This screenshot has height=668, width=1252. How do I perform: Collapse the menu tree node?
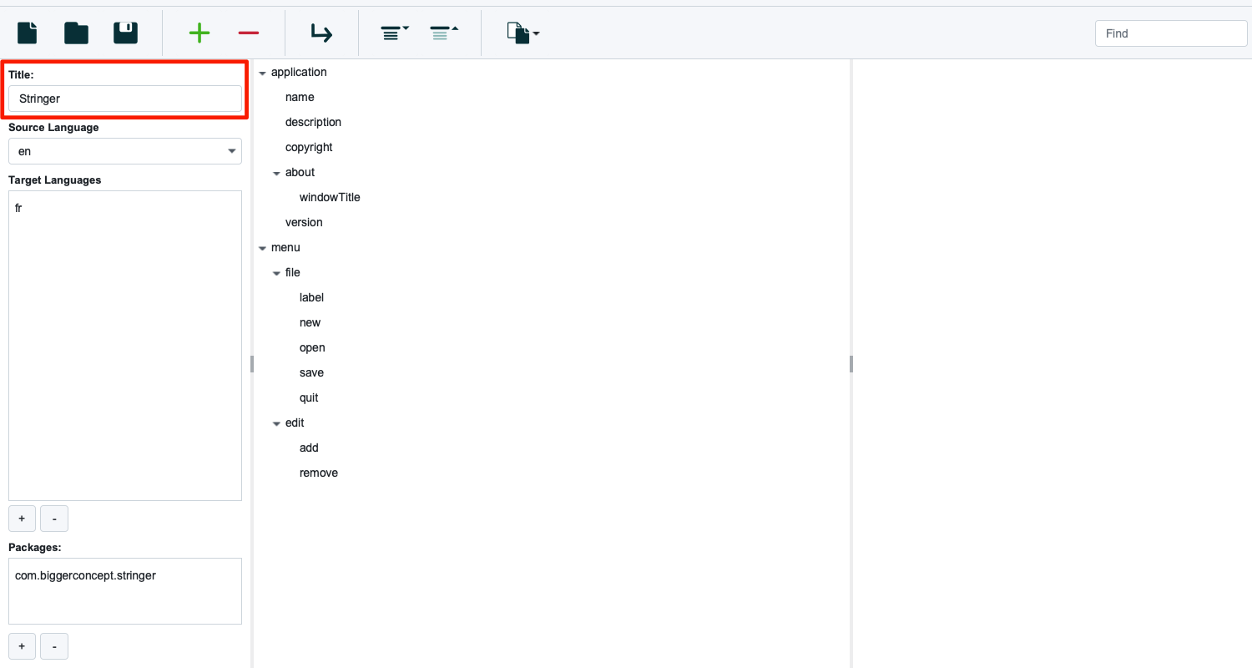(x=262, y=248)
